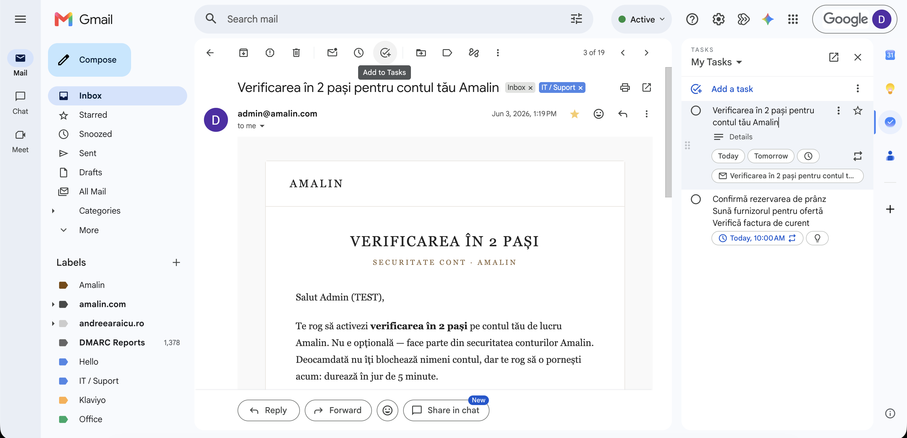907x438 pixels.
Task: Open the message's more options menu
Action: pyautogui.click(x=646, y=114)
